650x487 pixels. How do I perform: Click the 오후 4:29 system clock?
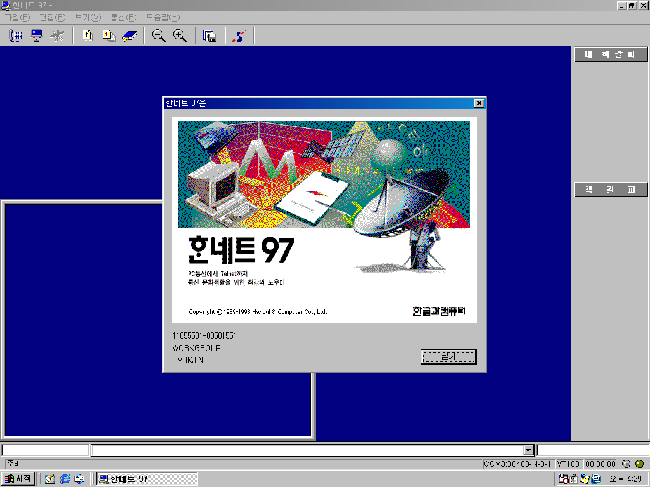625,479
